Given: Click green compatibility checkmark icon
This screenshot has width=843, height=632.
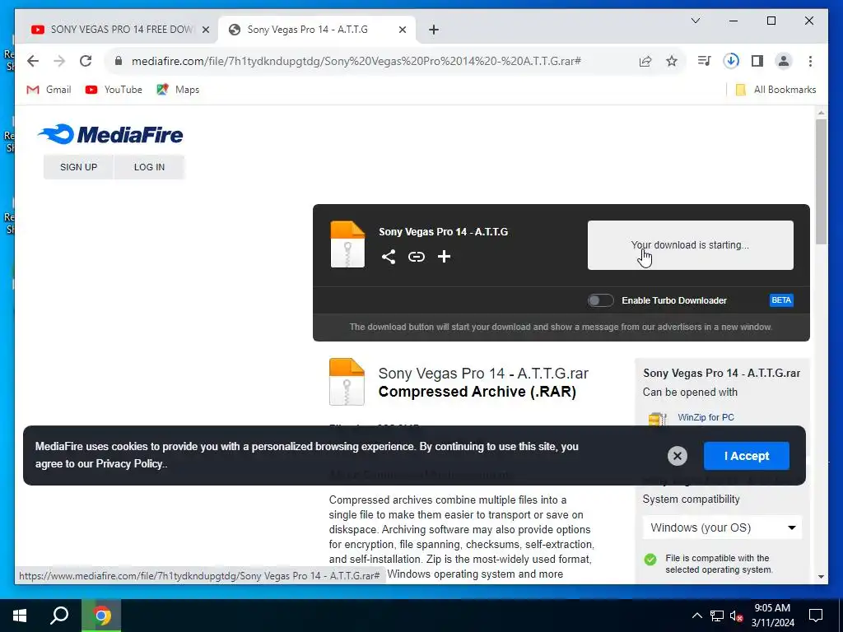Looking at the screenshot, I should (650, 560).
